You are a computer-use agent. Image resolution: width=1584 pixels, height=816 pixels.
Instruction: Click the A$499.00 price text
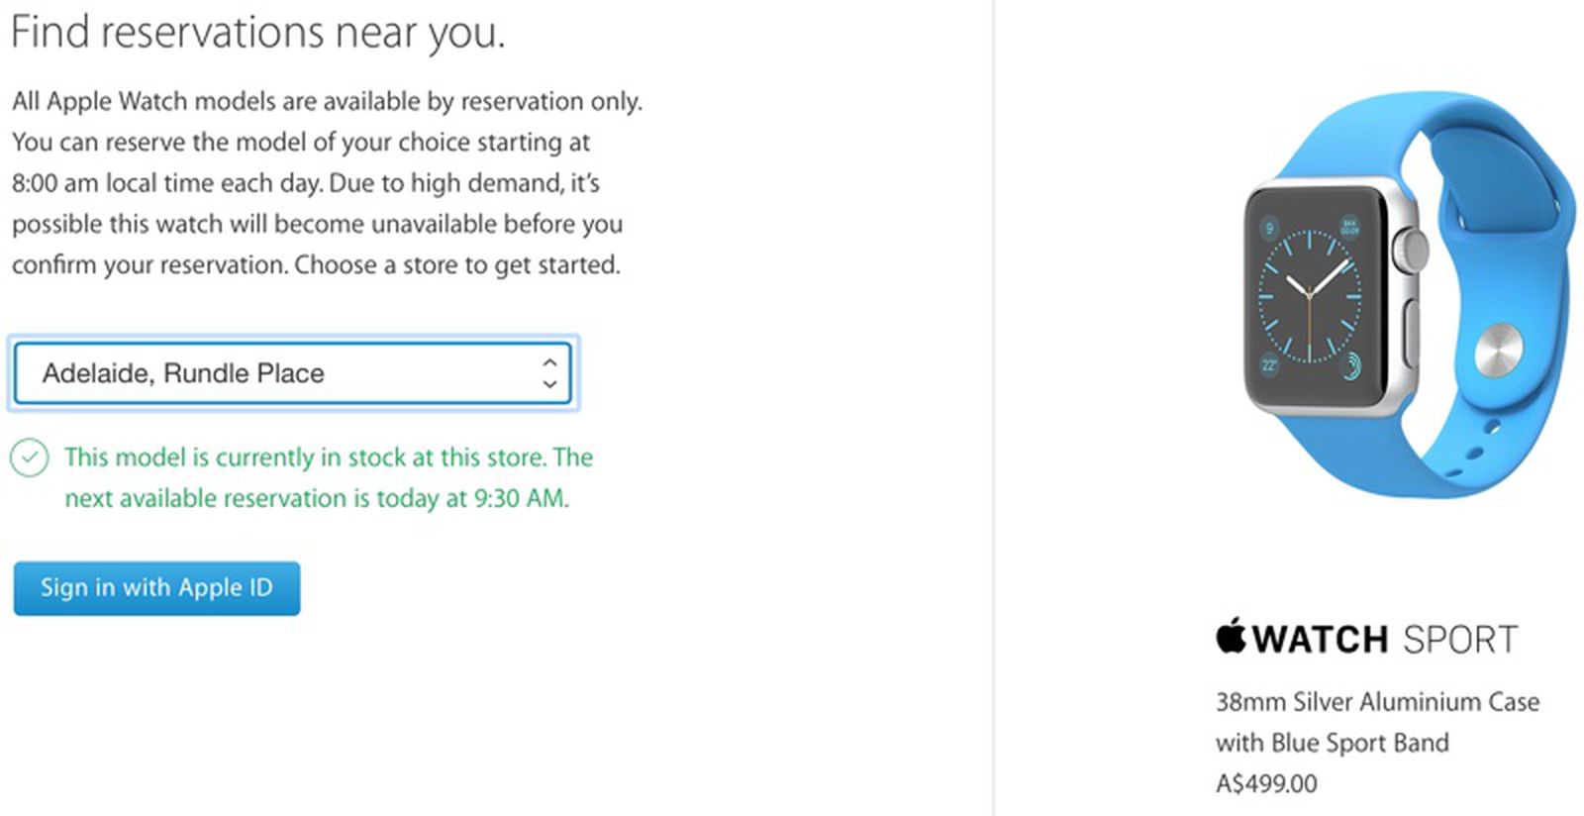(x=1266, y=783)
